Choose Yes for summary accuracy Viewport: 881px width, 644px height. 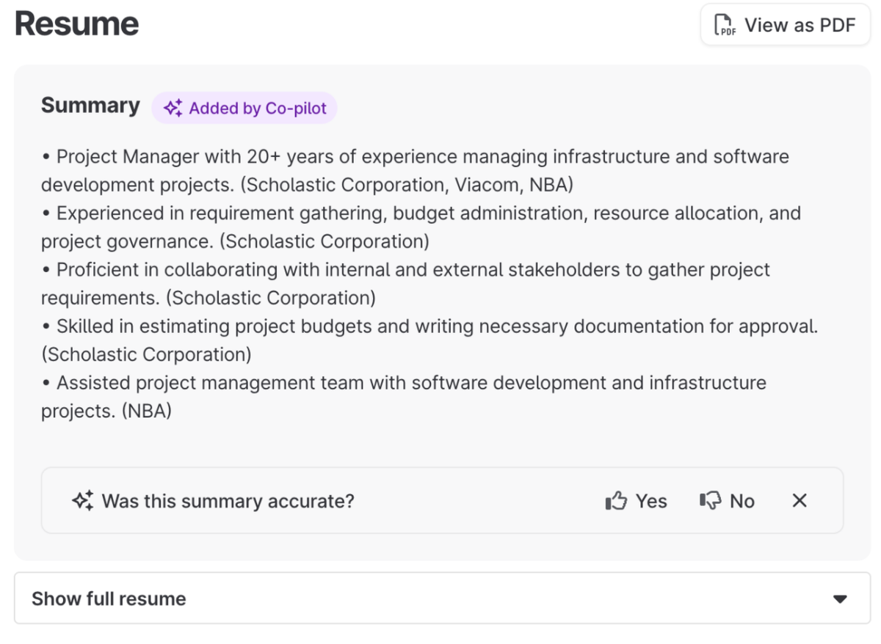coord(650,501)
